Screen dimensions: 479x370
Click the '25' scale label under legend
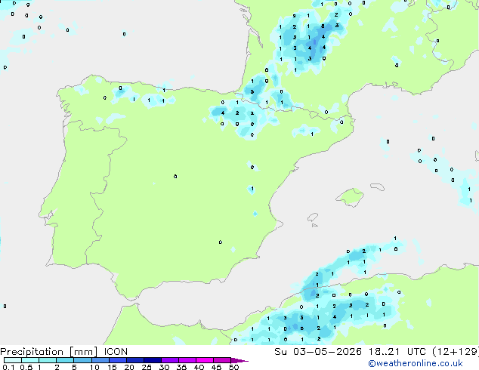click(147, 367)
